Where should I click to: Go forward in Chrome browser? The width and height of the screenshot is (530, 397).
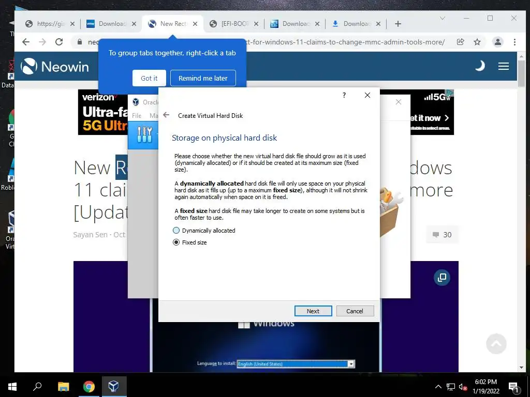tap(42, 42)
